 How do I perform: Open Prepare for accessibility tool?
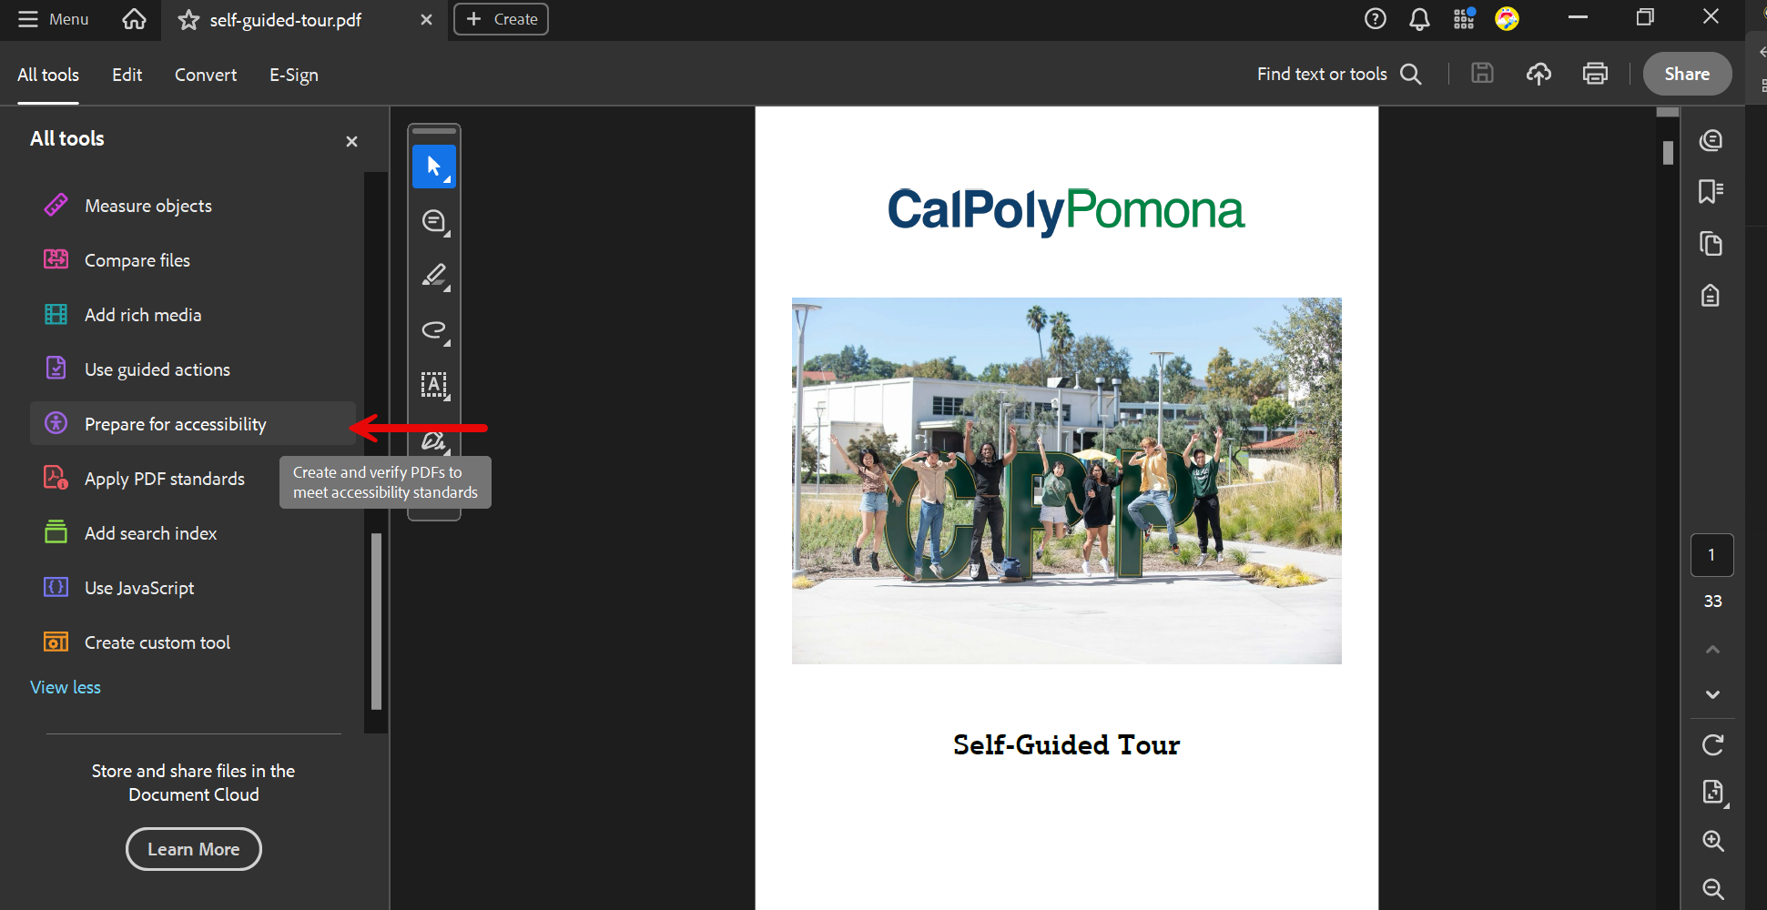pos(175,424)
